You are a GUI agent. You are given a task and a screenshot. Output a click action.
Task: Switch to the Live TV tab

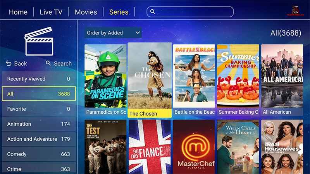pos(51,12)
